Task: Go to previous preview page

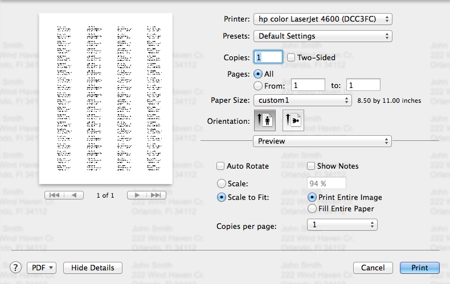Action: tap(73, 195)
